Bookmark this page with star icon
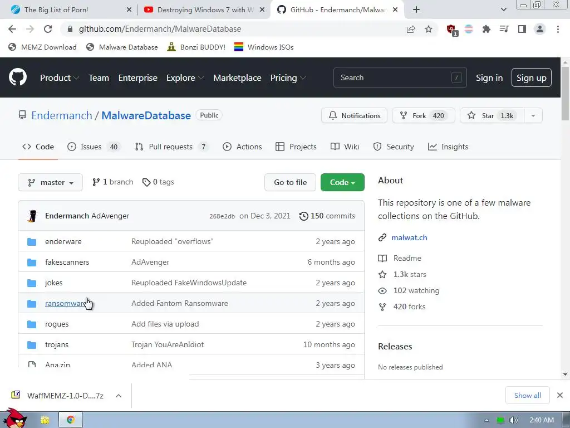 point(429,29)
